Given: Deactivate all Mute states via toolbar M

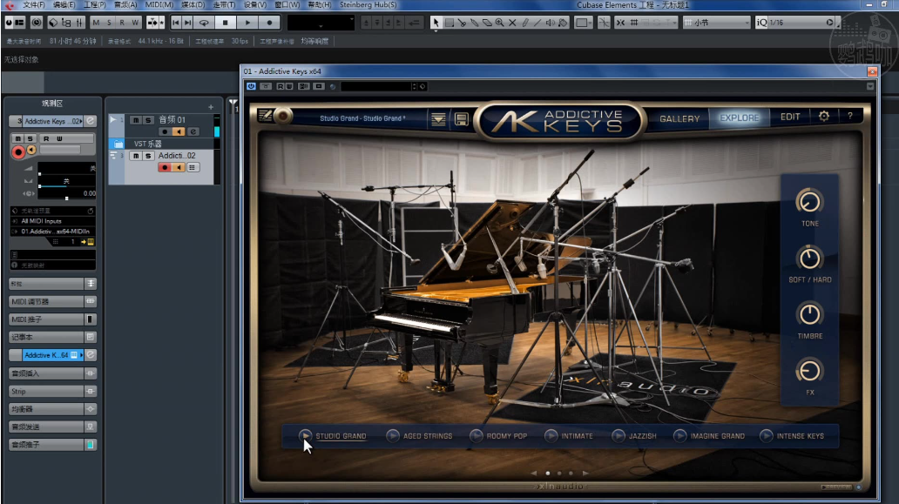Looking at the screenshot, I should (x=96, y=23).
